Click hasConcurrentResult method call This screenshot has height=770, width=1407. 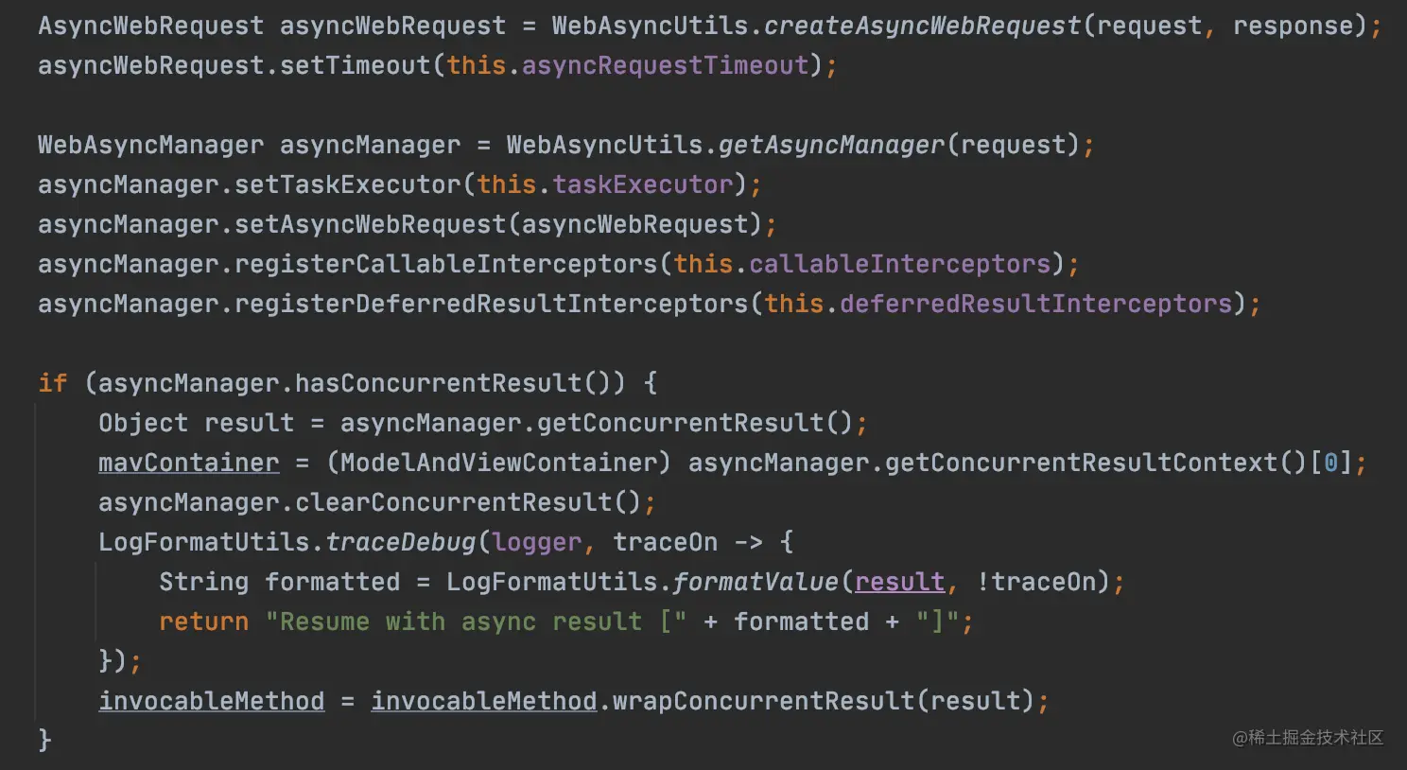438,383
